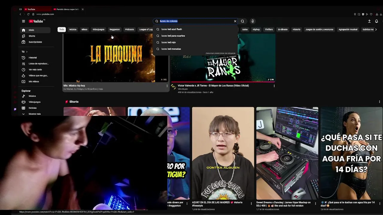The width and height of the screenshot is (383, 215).
Task: Open the agua fría 14 días short
Action: coord(352,153)
